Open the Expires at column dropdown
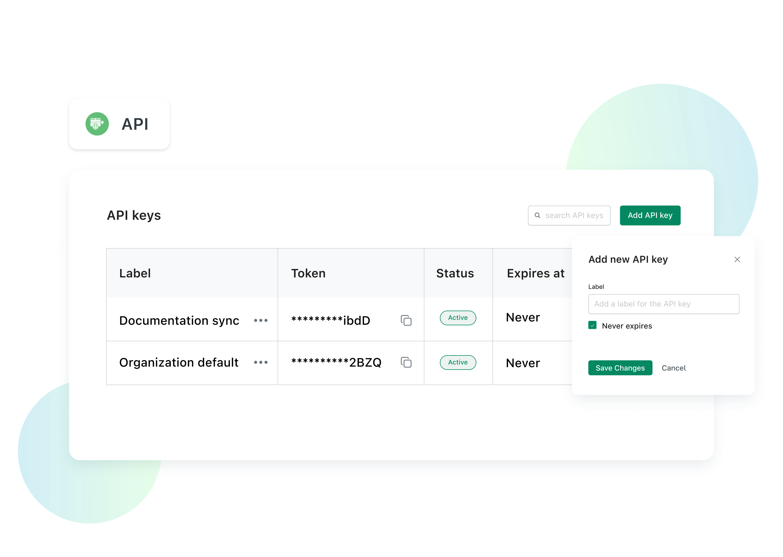The height and width of the screenshot is (557, 783). click(534, 274)
